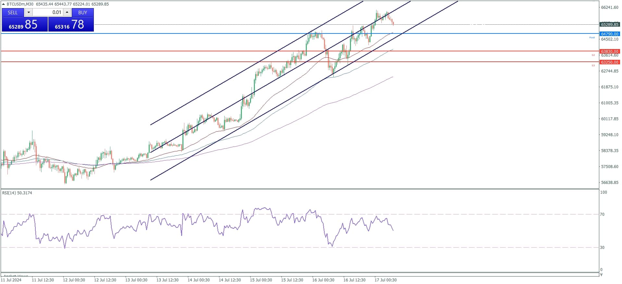Image resolution: width=622 pixels, height=284 pixels.
Task: Click the BUY button
Action: [83, 12]
